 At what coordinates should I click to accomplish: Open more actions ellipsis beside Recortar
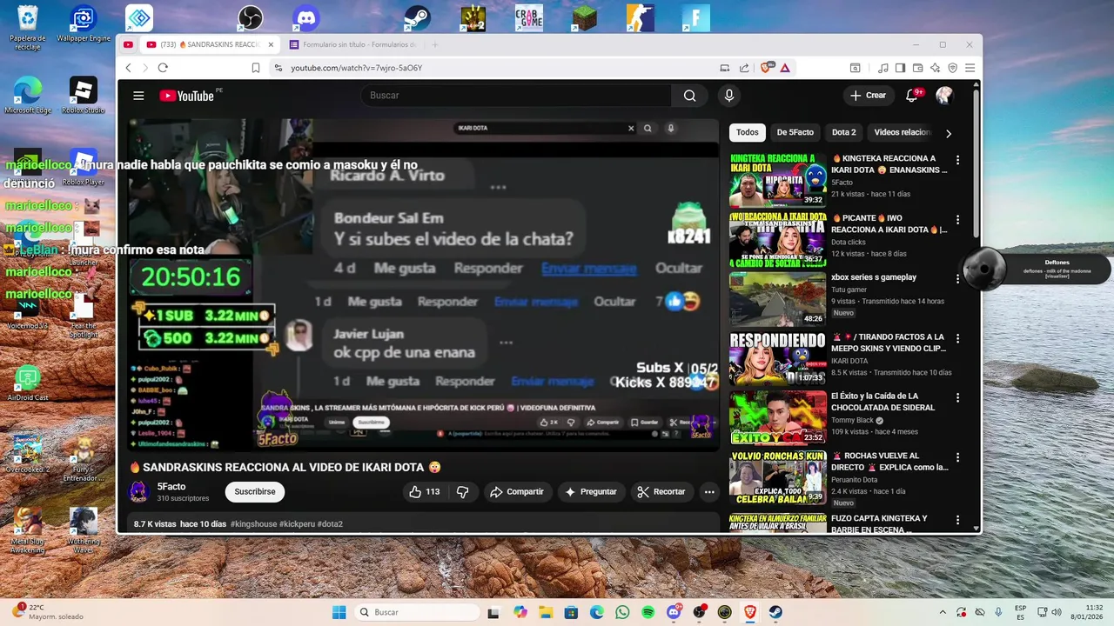pyautogui.click(x=709, y=492)
